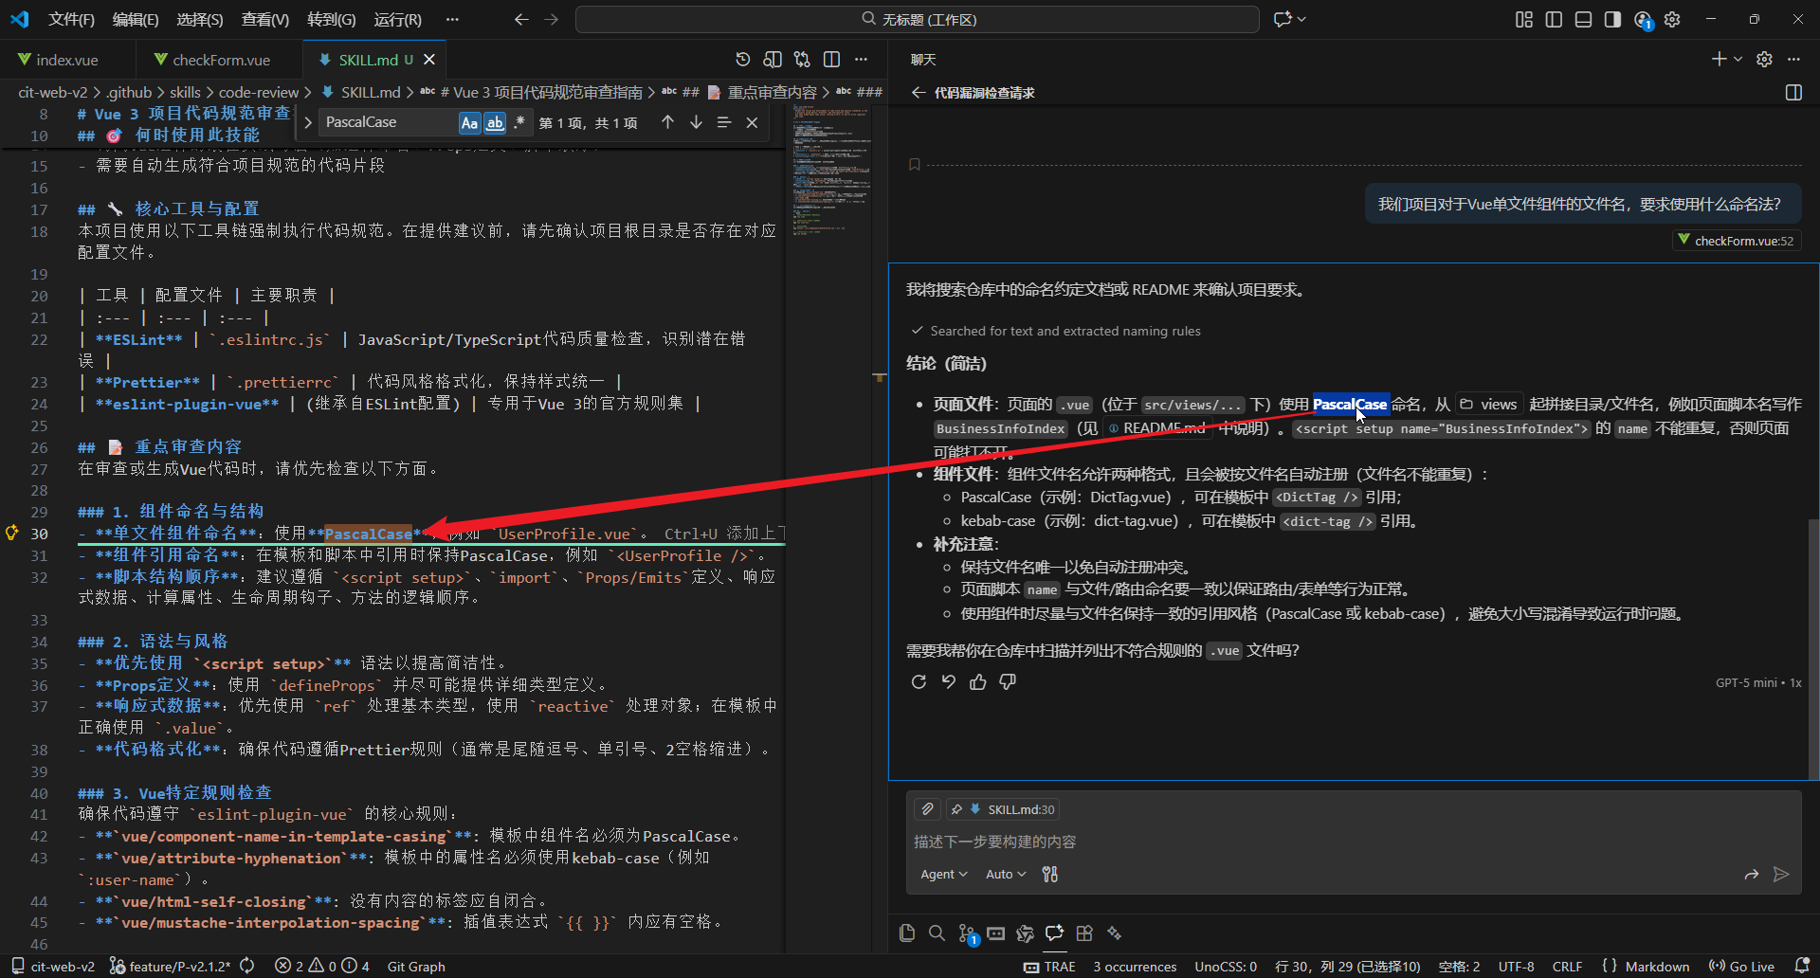Switch to the checkForm.vue tab

click(219, 59)
